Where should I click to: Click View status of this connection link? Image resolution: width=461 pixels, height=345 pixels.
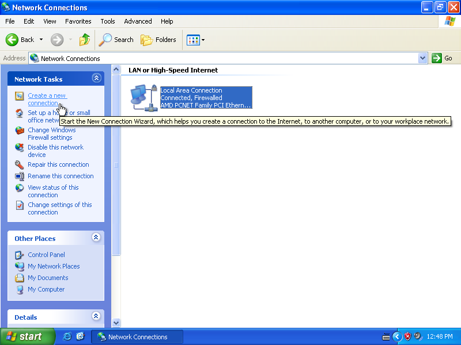tap(53, 191)
